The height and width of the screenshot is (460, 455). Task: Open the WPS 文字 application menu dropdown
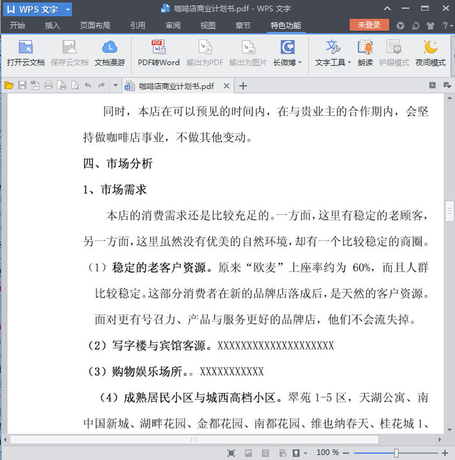[x=68, y=9]
